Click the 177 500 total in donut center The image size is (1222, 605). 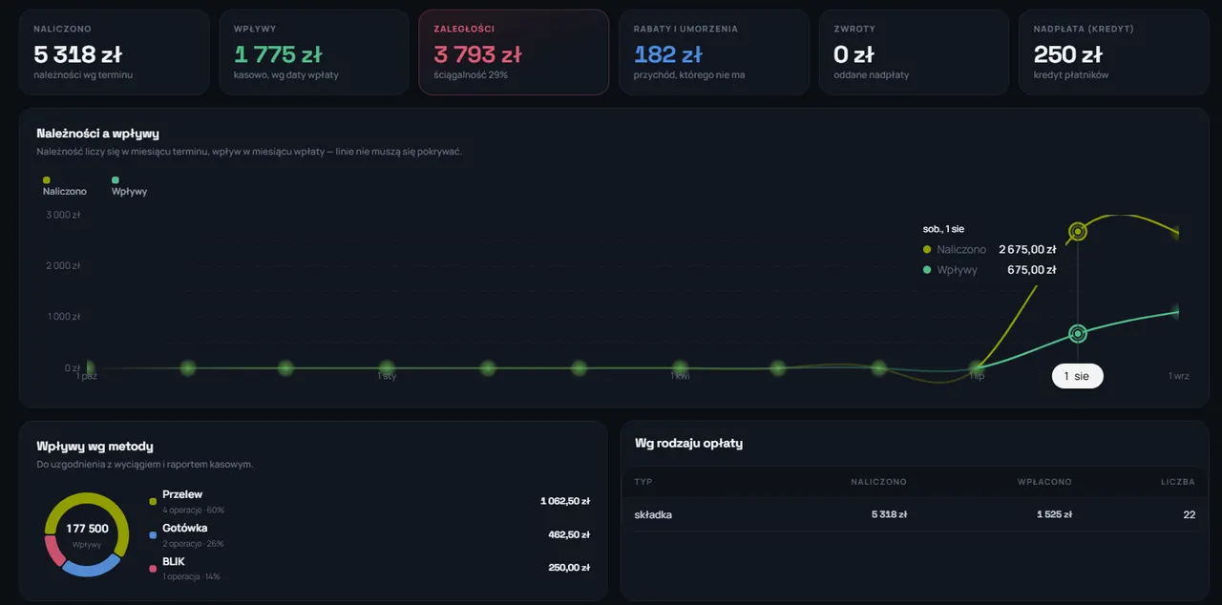(x=87, y=528)
